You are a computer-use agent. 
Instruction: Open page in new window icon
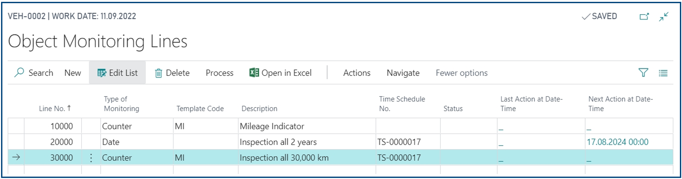(x=644, y=17)
